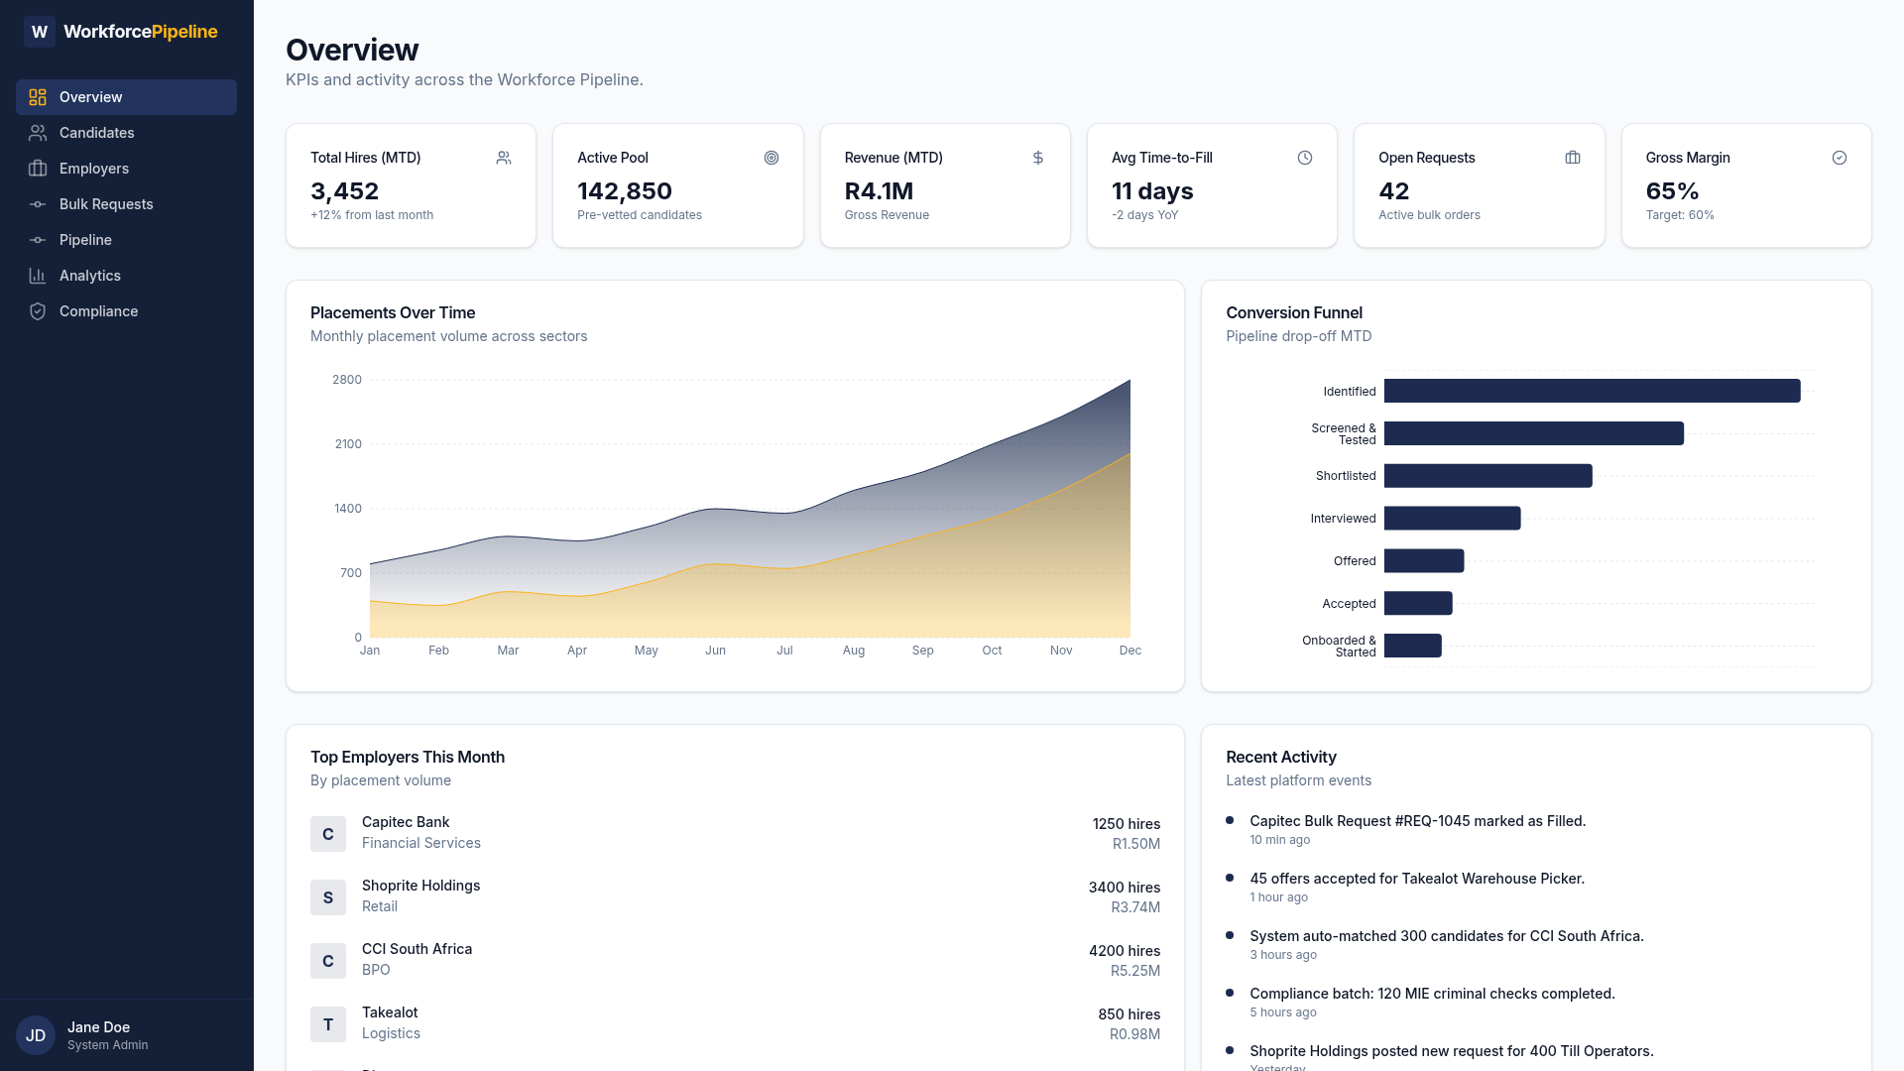Click the target icon on Active Pool card

772,158
